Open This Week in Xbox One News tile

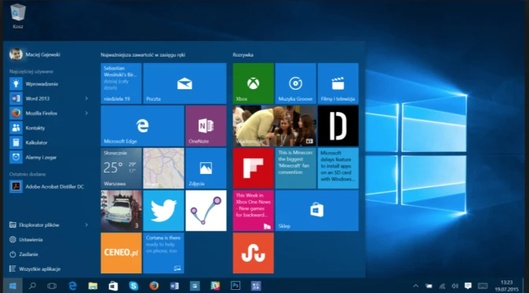point(253,210)
